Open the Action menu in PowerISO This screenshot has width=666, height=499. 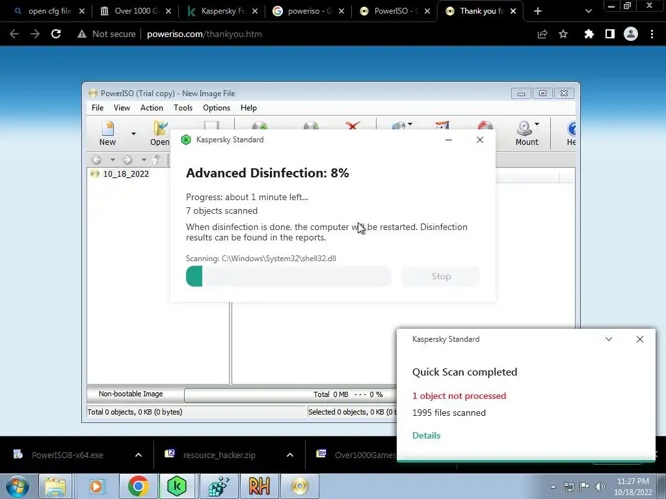pos(152,108)
